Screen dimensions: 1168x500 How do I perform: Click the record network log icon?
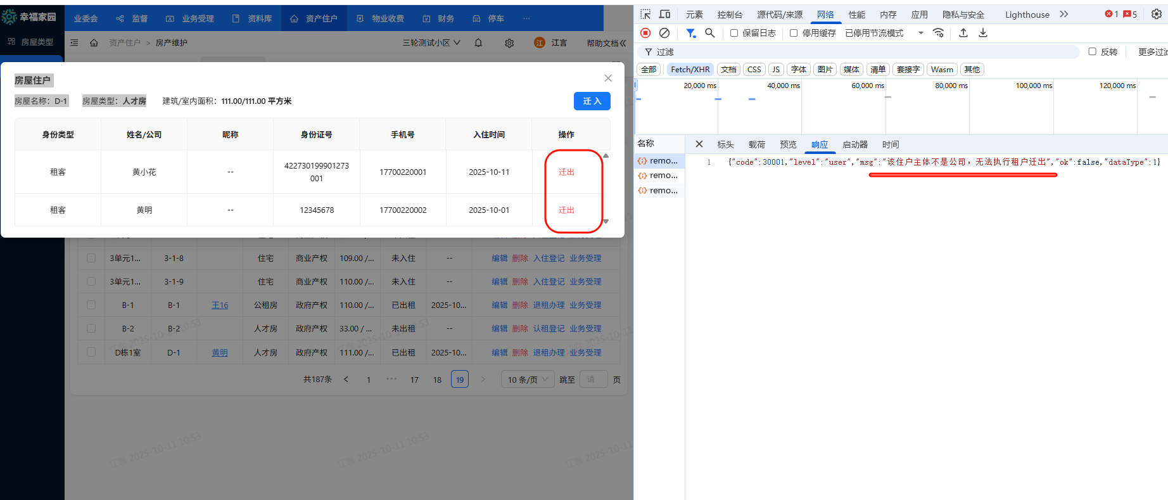click(x=645, y=33)
